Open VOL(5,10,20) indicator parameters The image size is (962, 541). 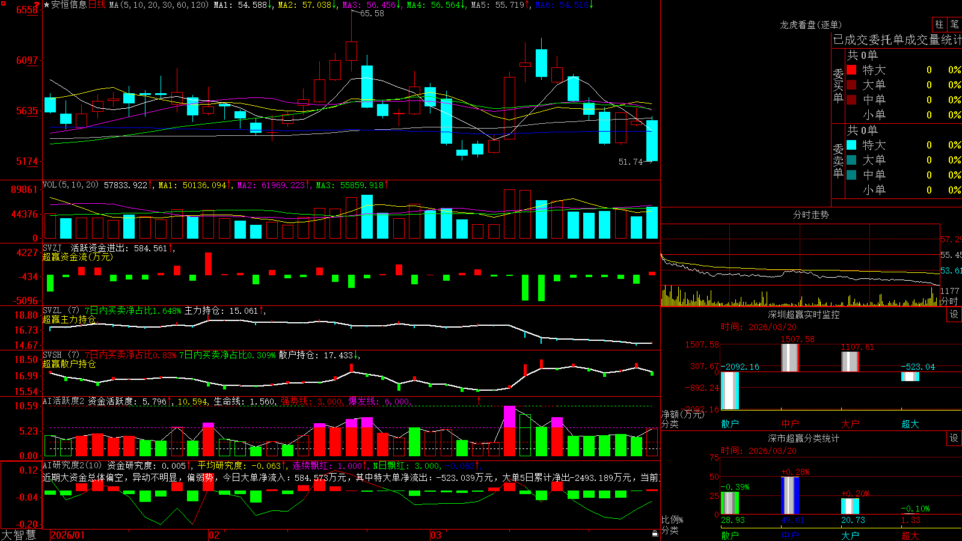70,185
